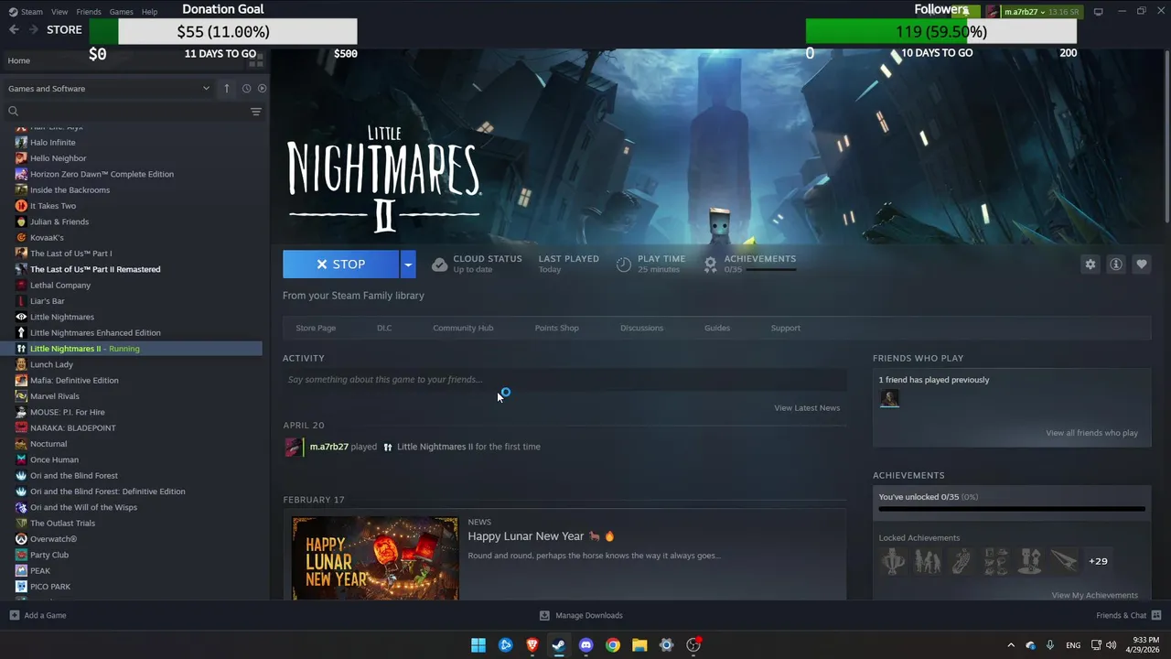The width and height of the screenshot is (1171, 659).
Task: Open Brave browser from the taskbar
Action: [x=532, y=645]
